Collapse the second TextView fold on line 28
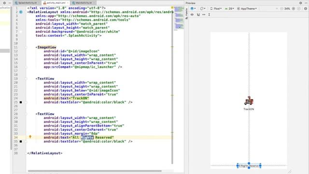Image resolution: width=309 pixels, height=174 pixels. coord(26,114)
